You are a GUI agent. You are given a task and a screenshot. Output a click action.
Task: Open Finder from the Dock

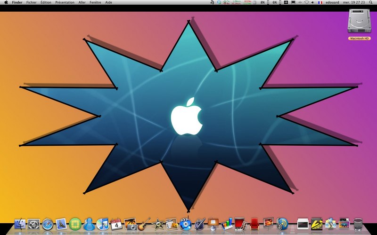coord(20,224)
